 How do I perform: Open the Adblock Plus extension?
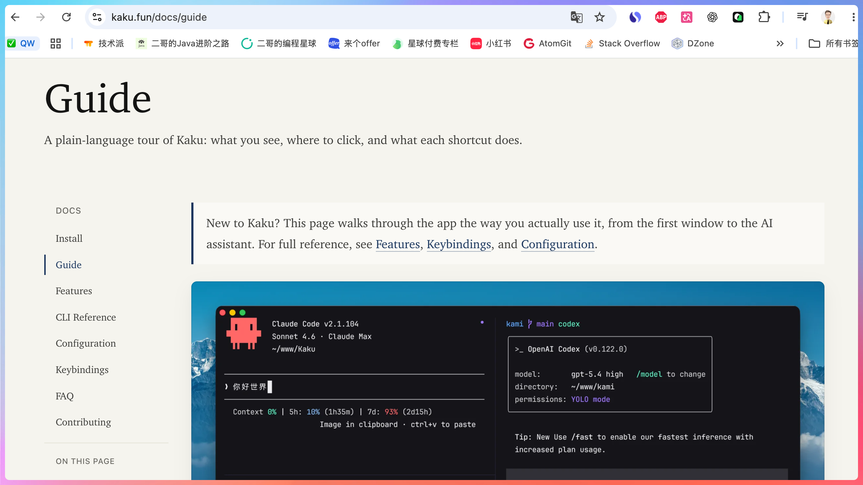coord(661,17)
